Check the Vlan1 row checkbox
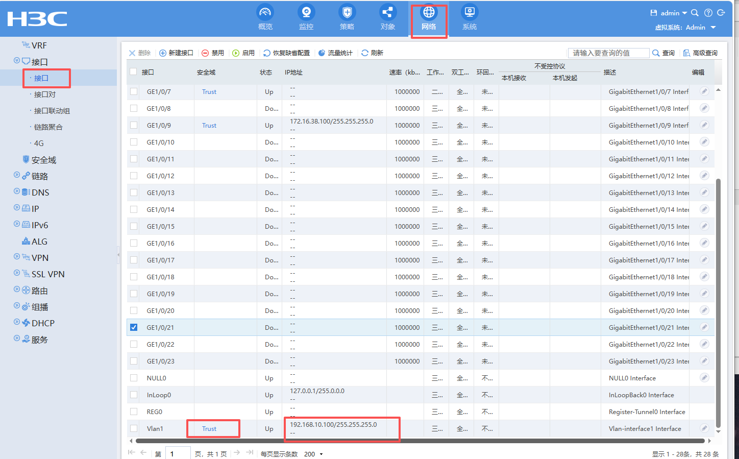The width and height of the screenshot is (739, 459). pyautogui.click(x=134, y=428)
